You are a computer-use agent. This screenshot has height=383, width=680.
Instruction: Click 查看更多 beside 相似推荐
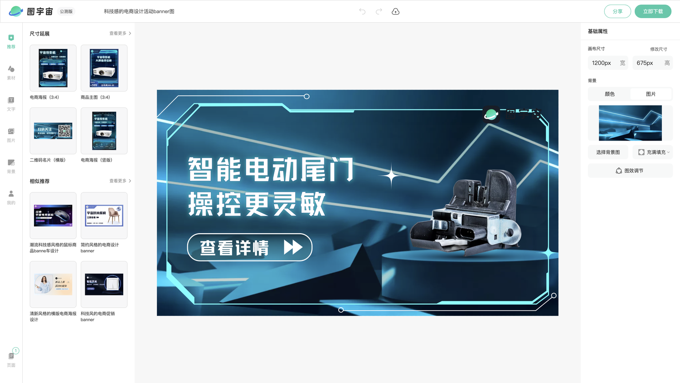point(120,181)
